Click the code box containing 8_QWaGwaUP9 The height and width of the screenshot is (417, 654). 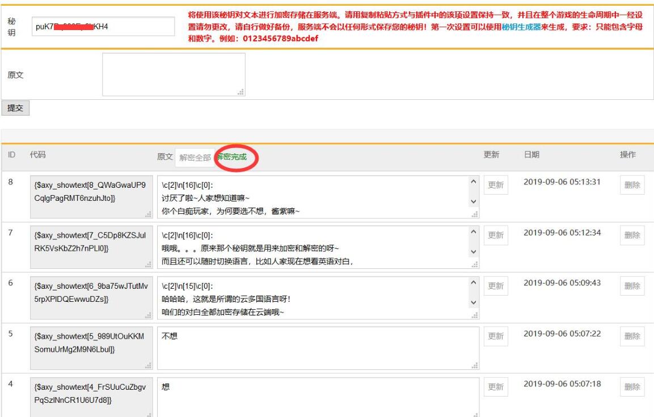click(91, 197)
